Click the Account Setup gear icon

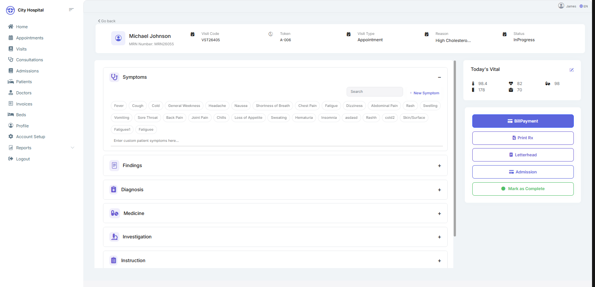click(x=11, y=137)
